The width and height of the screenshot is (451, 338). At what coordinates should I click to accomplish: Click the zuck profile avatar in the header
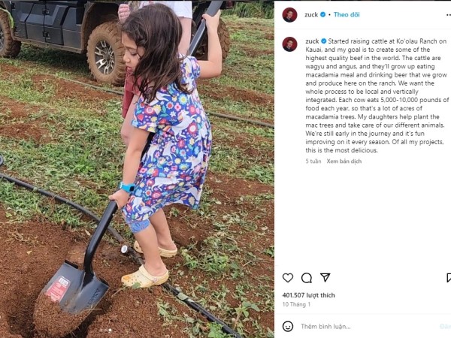(x=289, y=15)
